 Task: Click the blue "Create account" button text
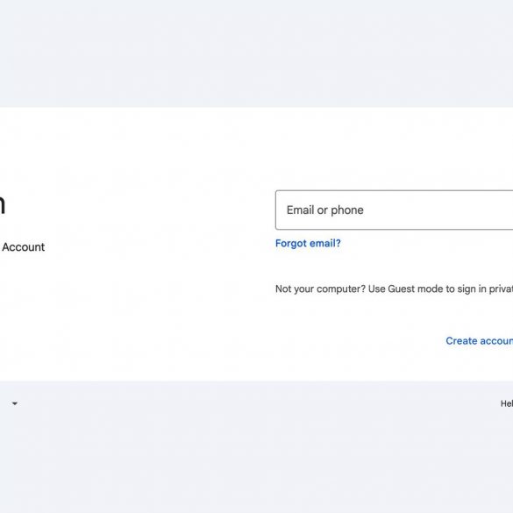click(x=480, y=341)
